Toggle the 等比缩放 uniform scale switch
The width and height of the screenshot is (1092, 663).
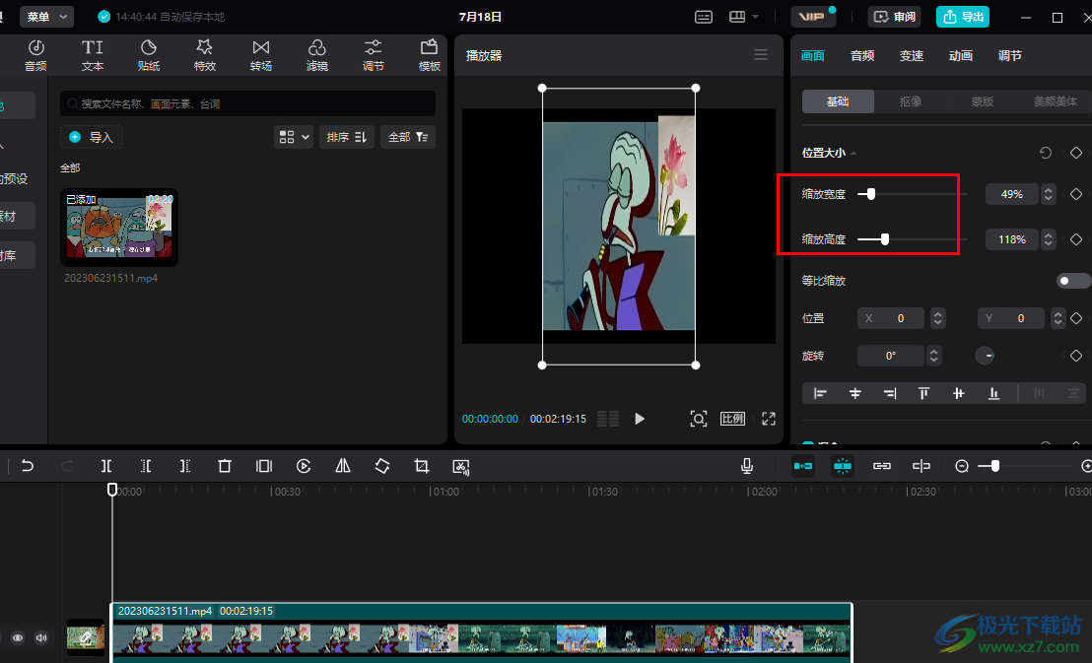(1072, 281)
